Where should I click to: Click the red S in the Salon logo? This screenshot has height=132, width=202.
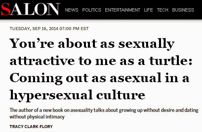(x=5, y=10)
